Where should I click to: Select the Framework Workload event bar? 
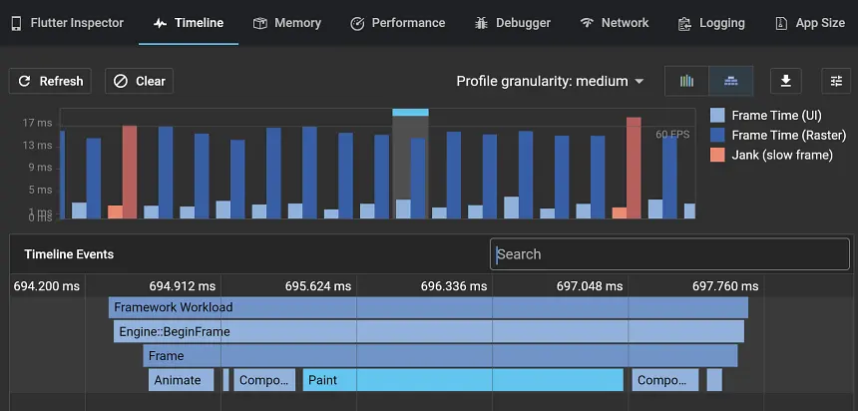428,307
